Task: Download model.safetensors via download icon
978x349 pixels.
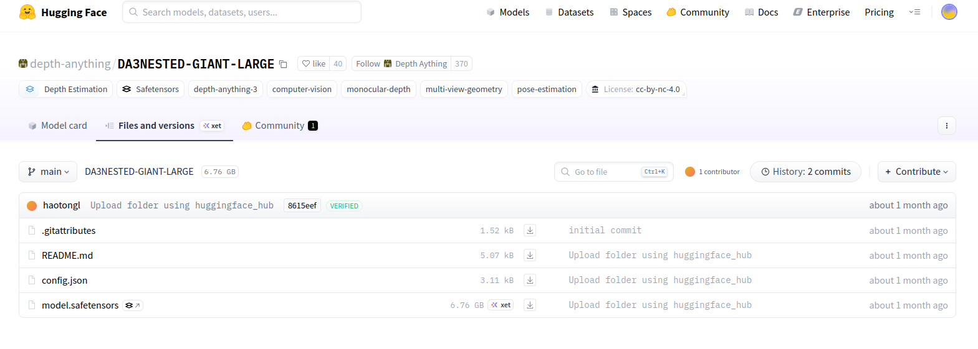Action: point(530,305)
